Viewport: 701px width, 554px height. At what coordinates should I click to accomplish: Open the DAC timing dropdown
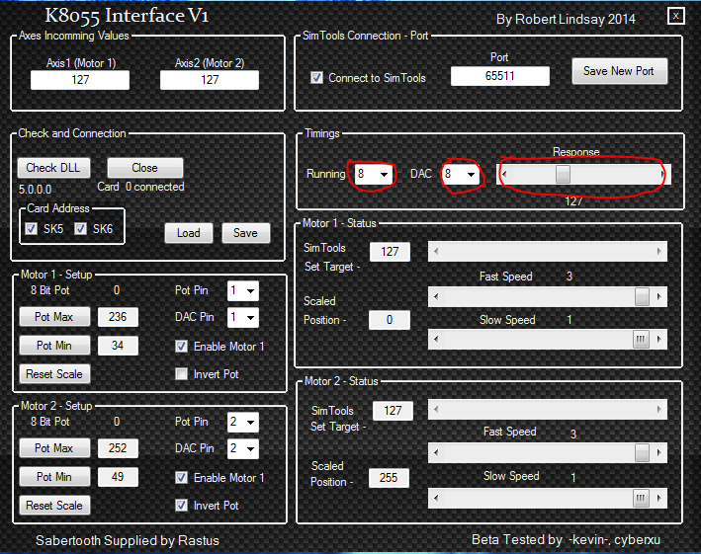460,174
